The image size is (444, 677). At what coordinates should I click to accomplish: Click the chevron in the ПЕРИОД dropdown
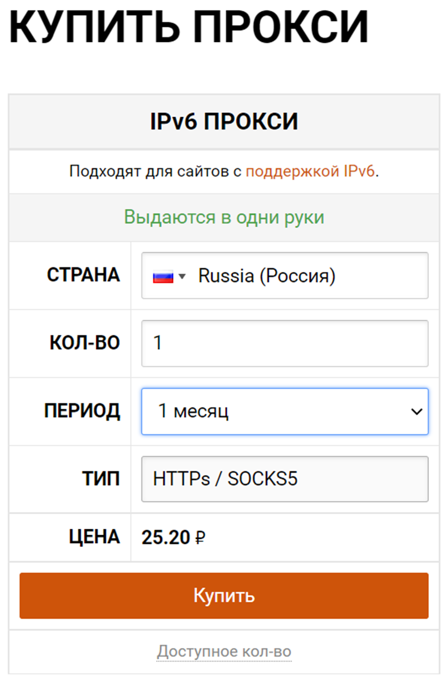416,412
